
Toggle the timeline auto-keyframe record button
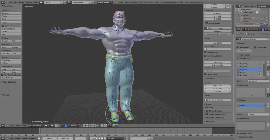127,138
